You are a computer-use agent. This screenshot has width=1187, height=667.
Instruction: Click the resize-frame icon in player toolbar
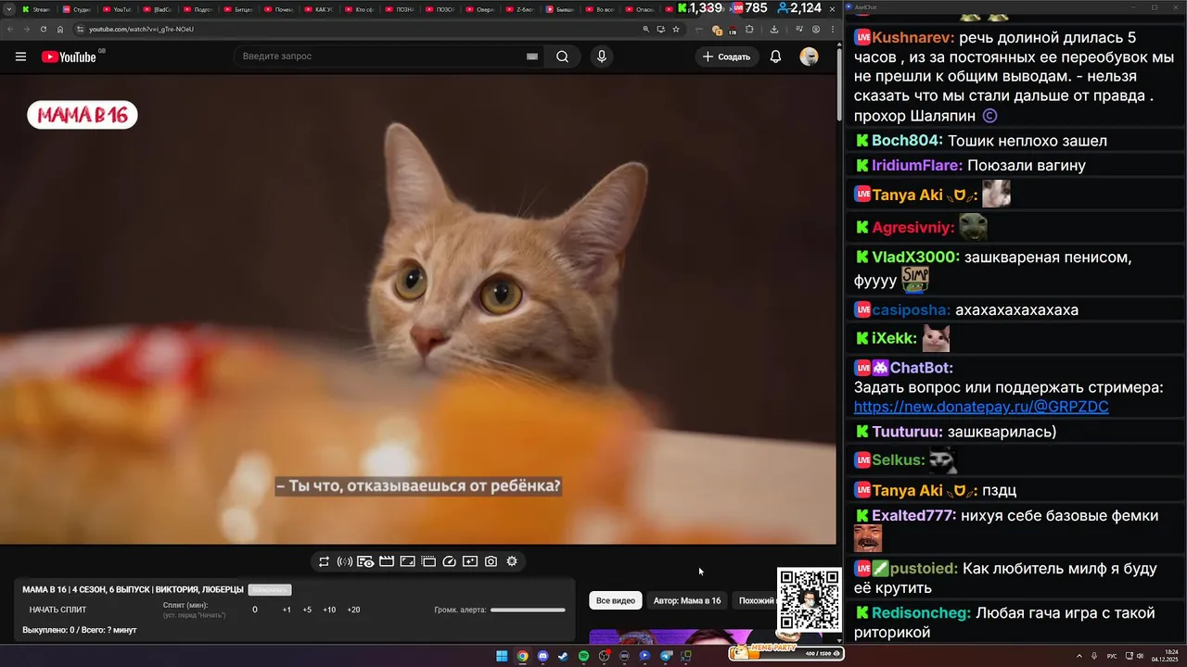point(407,561)
